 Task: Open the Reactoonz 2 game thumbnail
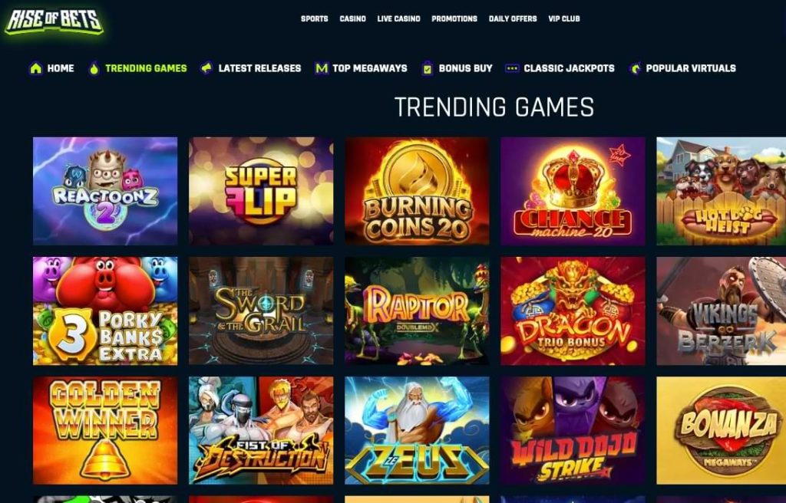click(x=105, y=191)
